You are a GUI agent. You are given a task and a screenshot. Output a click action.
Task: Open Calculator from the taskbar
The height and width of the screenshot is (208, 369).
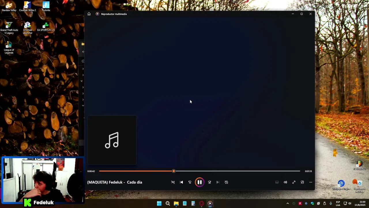[193, 203]
